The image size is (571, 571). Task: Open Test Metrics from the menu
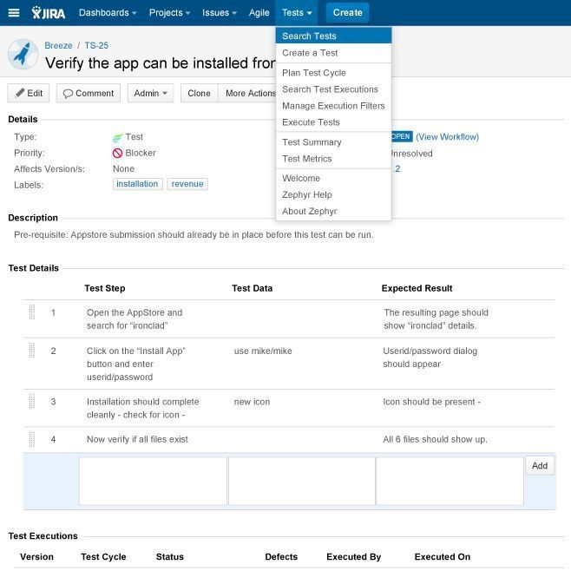tap(306, 159)
